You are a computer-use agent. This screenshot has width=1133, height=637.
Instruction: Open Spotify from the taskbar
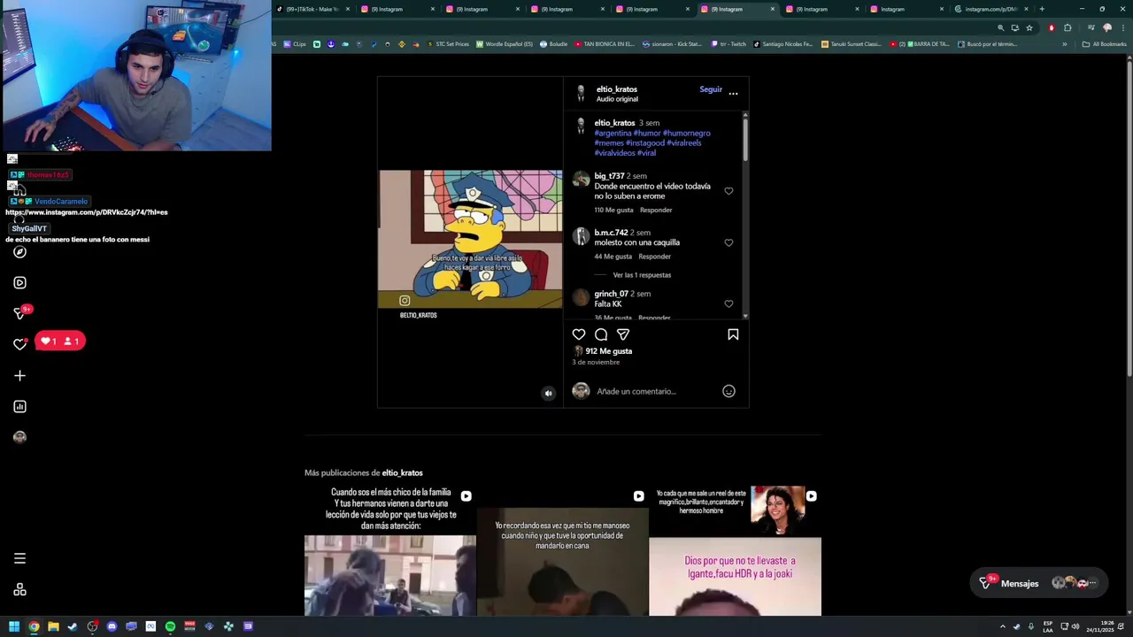[x=170, y=626]
